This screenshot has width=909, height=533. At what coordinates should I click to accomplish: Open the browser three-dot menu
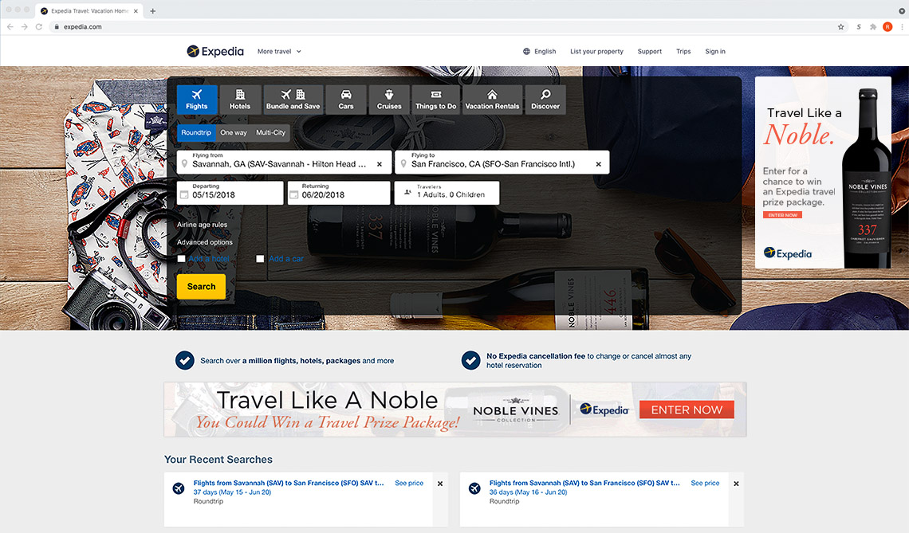coord(902,26)
